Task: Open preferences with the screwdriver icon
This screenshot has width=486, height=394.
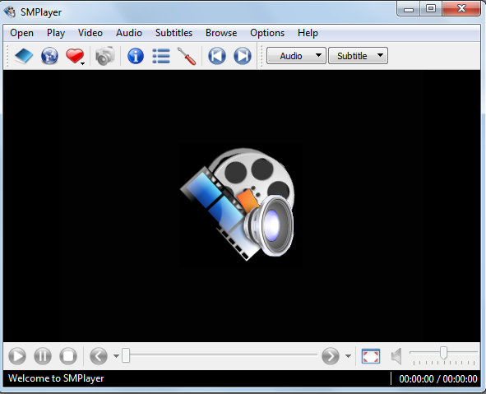Action: click(187, 56)
